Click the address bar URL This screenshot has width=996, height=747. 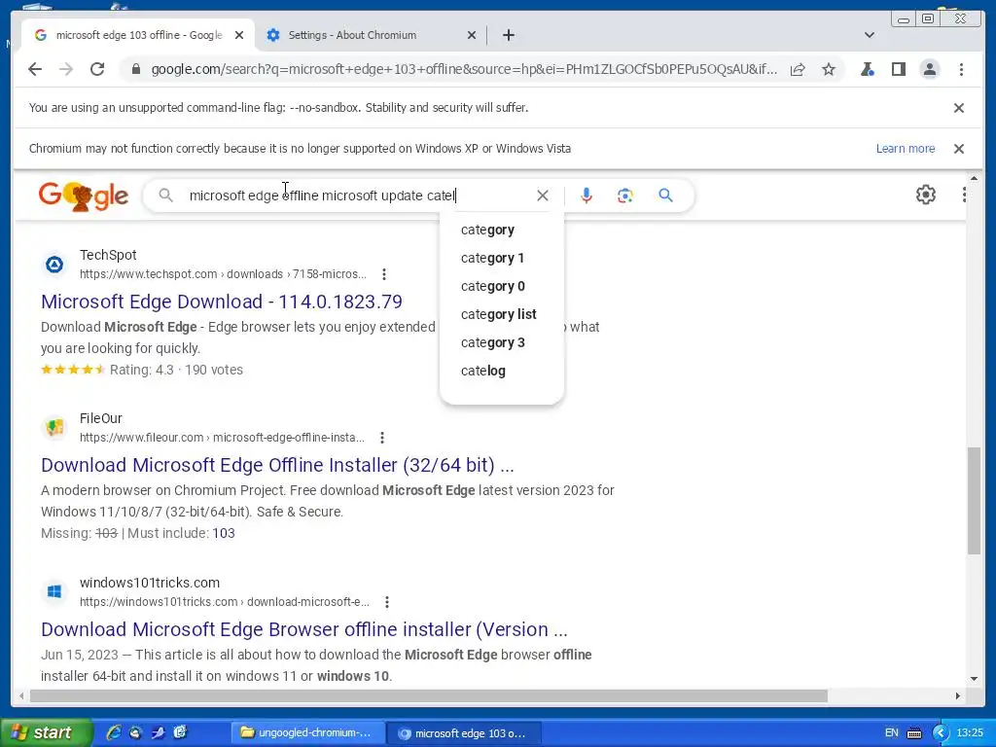(464, 69)
